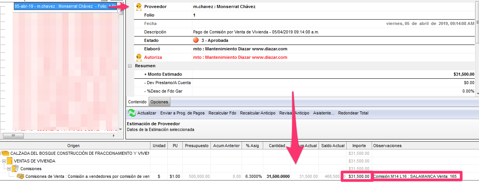479x184 pixels.
Task: Click Enviar a Prog. de Pagos
Action: (x=182, y=113)
